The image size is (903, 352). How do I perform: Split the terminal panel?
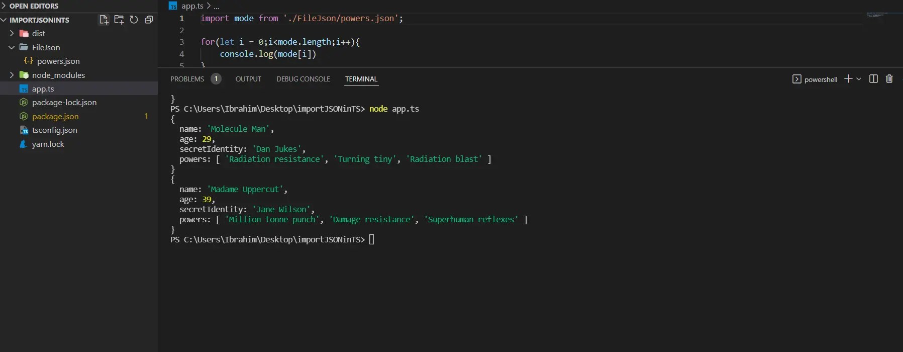873,79
